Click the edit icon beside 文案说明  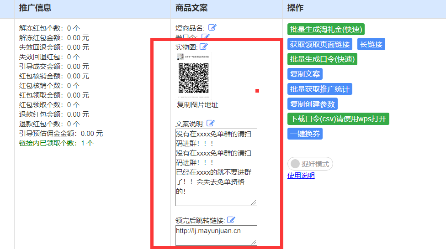tap(211, 123)
